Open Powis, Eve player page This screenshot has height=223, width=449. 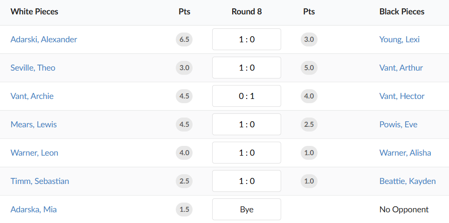pos(398,125)
